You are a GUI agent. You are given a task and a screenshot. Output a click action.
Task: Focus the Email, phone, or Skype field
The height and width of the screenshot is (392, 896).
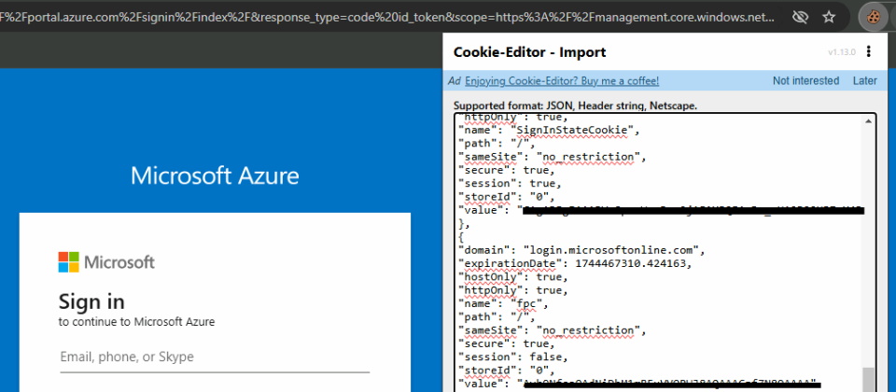tap(215, 357)
